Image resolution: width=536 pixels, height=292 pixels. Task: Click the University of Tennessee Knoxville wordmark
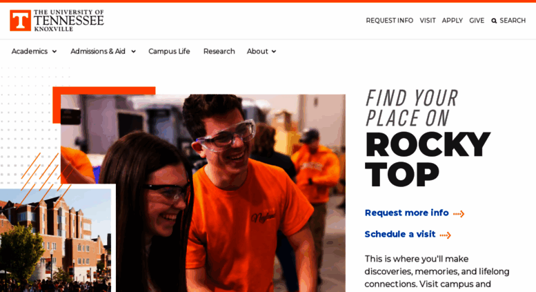point(69,21)
